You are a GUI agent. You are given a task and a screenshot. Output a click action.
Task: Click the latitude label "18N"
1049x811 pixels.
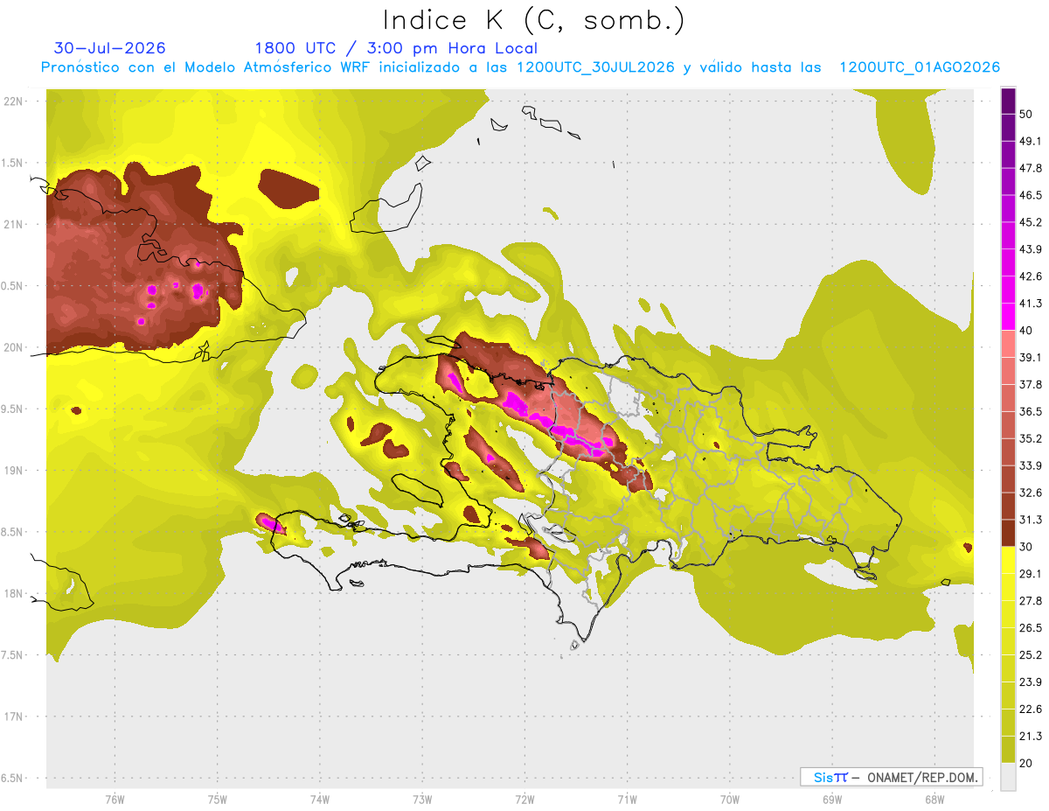coord(14,593)
